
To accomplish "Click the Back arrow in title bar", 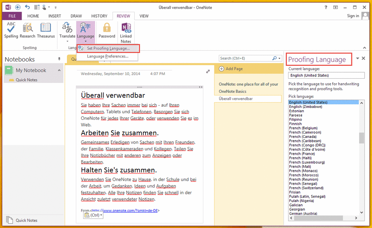I will (x=18, y=7).
